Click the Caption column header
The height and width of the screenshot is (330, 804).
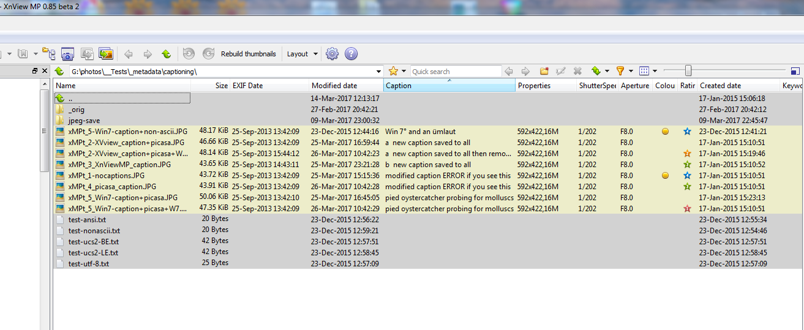pyautogui.click(x=449, y=86)
